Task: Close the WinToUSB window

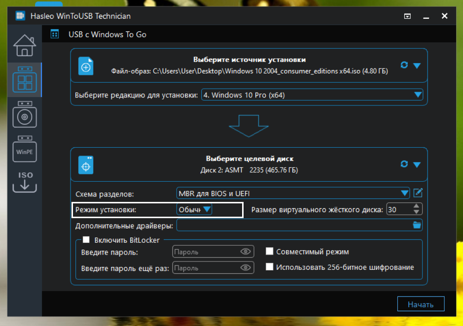Action: (x=444, y=16)
